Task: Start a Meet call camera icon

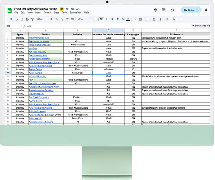Action: pos(173,10)
